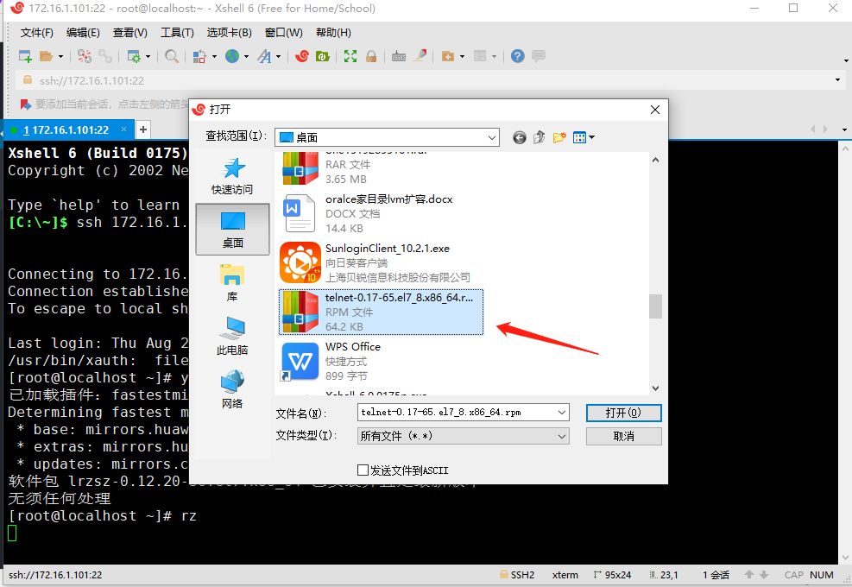Open the 选项卡(B) menu
The image size is (852, 587).
click(230, 33)
